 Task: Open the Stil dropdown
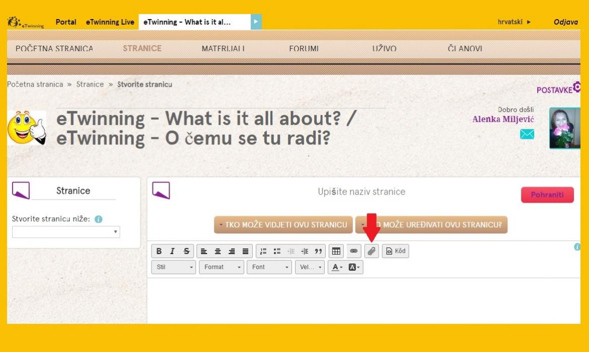coord(174,267)
